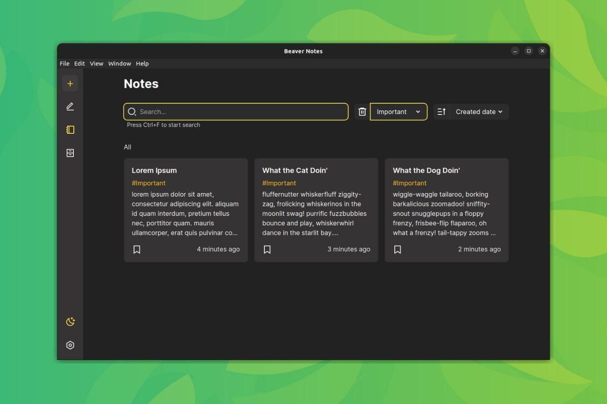This screenshot has width=607, height=404.
Task: Bookmark the Lorem Ipsum note
Action: (x=137, y=249)
